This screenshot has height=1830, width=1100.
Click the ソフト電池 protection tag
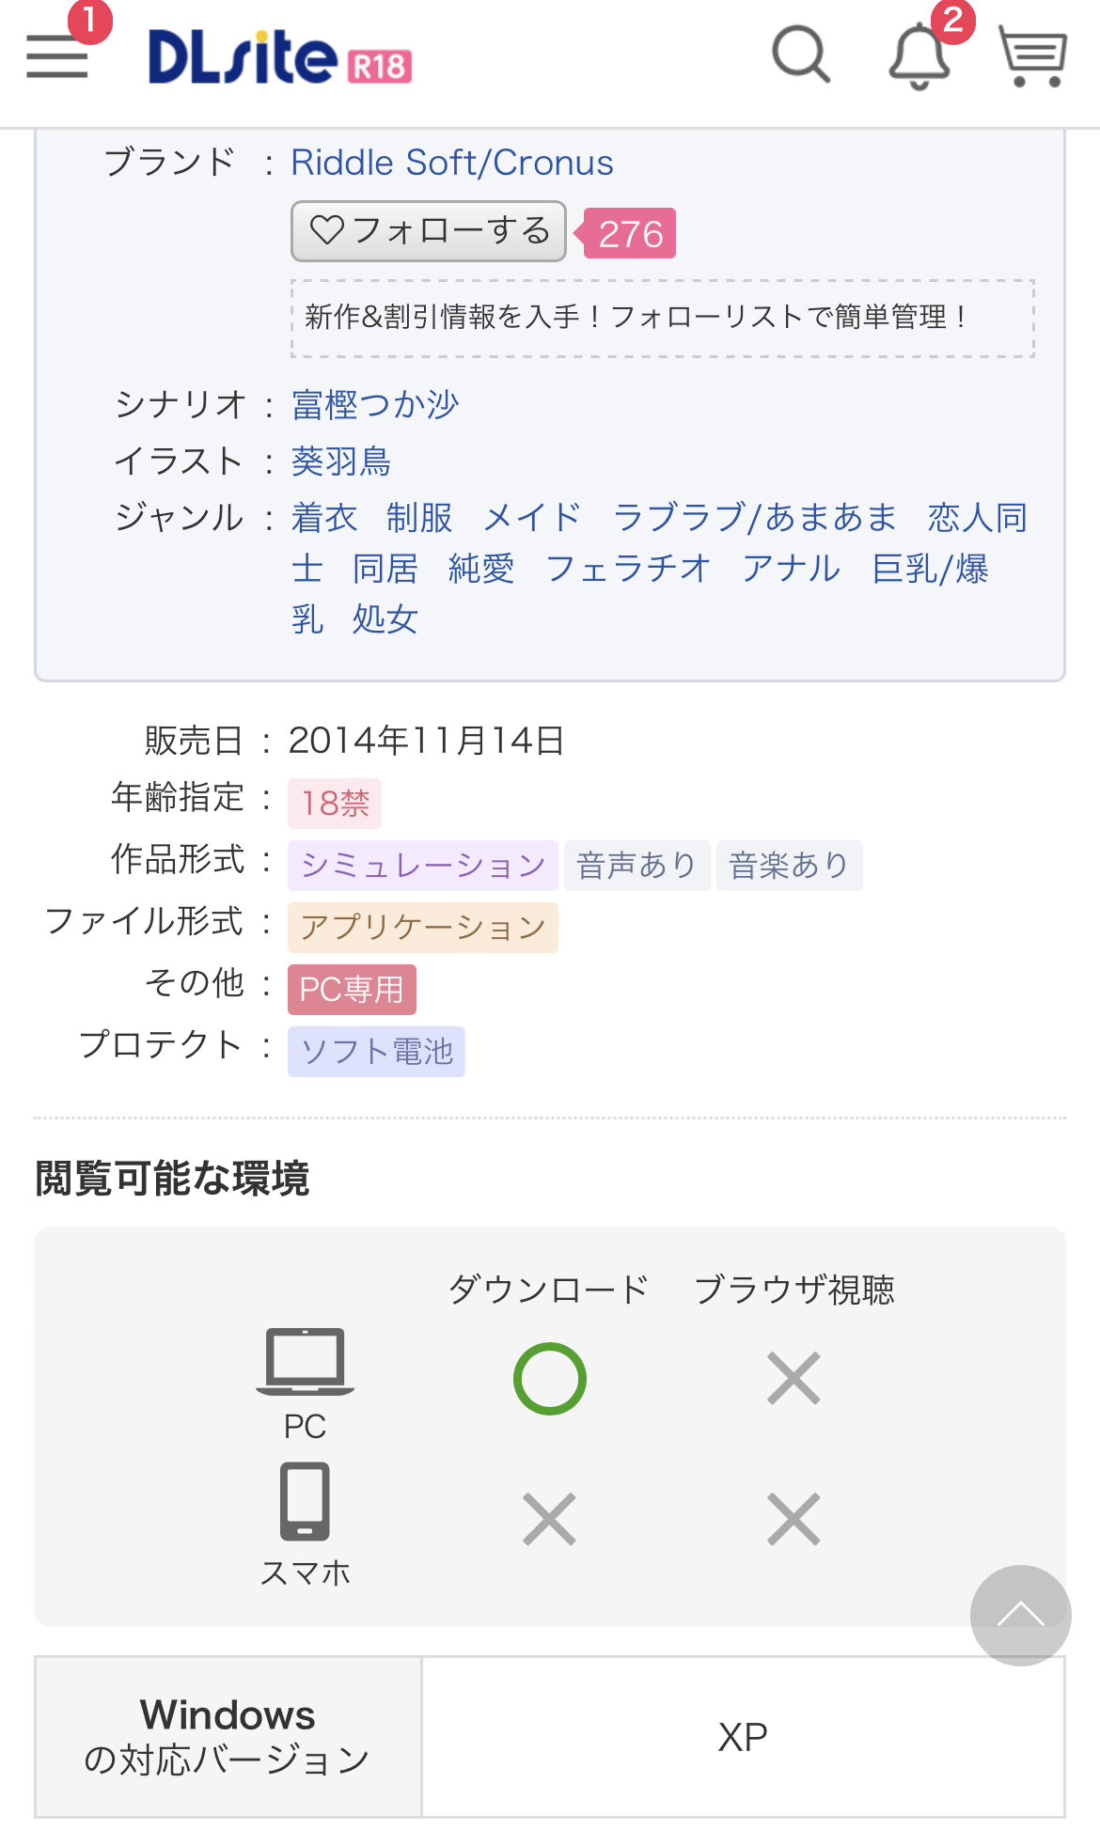click(376, 1052)
